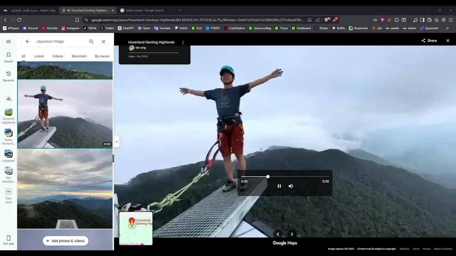Image resolution: width=456 pixels, height=256 pixels.
Task: Click the share page icon in address bar
Action: pos(318,20)
